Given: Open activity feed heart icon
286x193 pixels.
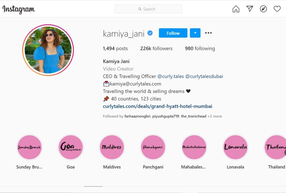Looking at the screenshot, I should pyautogui.click(x=277, y=9).
